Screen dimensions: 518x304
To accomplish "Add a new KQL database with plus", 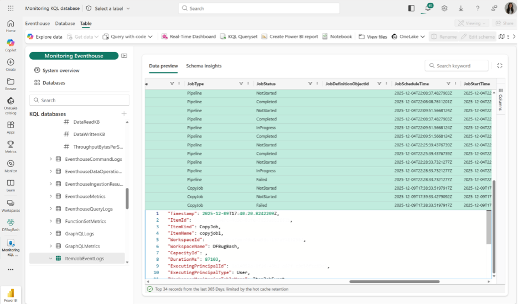I will click(124, 114).
